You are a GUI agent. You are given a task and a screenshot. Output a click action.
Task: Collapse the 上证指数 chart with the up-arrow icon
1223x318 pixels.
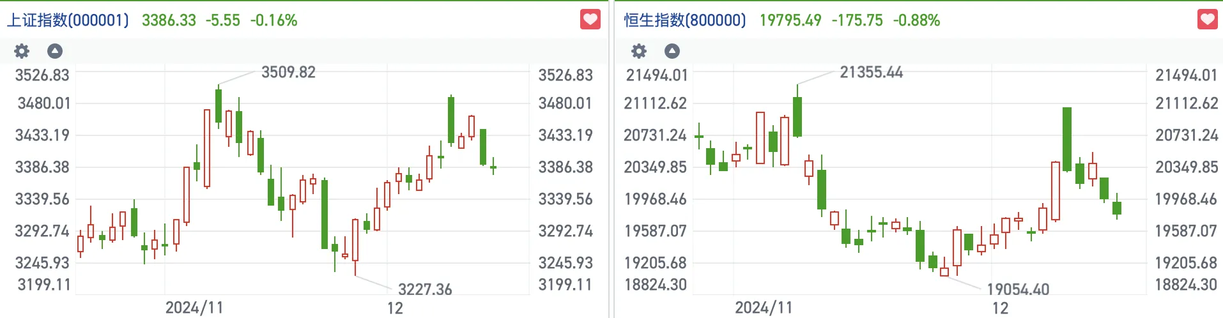tap(55, 51)
